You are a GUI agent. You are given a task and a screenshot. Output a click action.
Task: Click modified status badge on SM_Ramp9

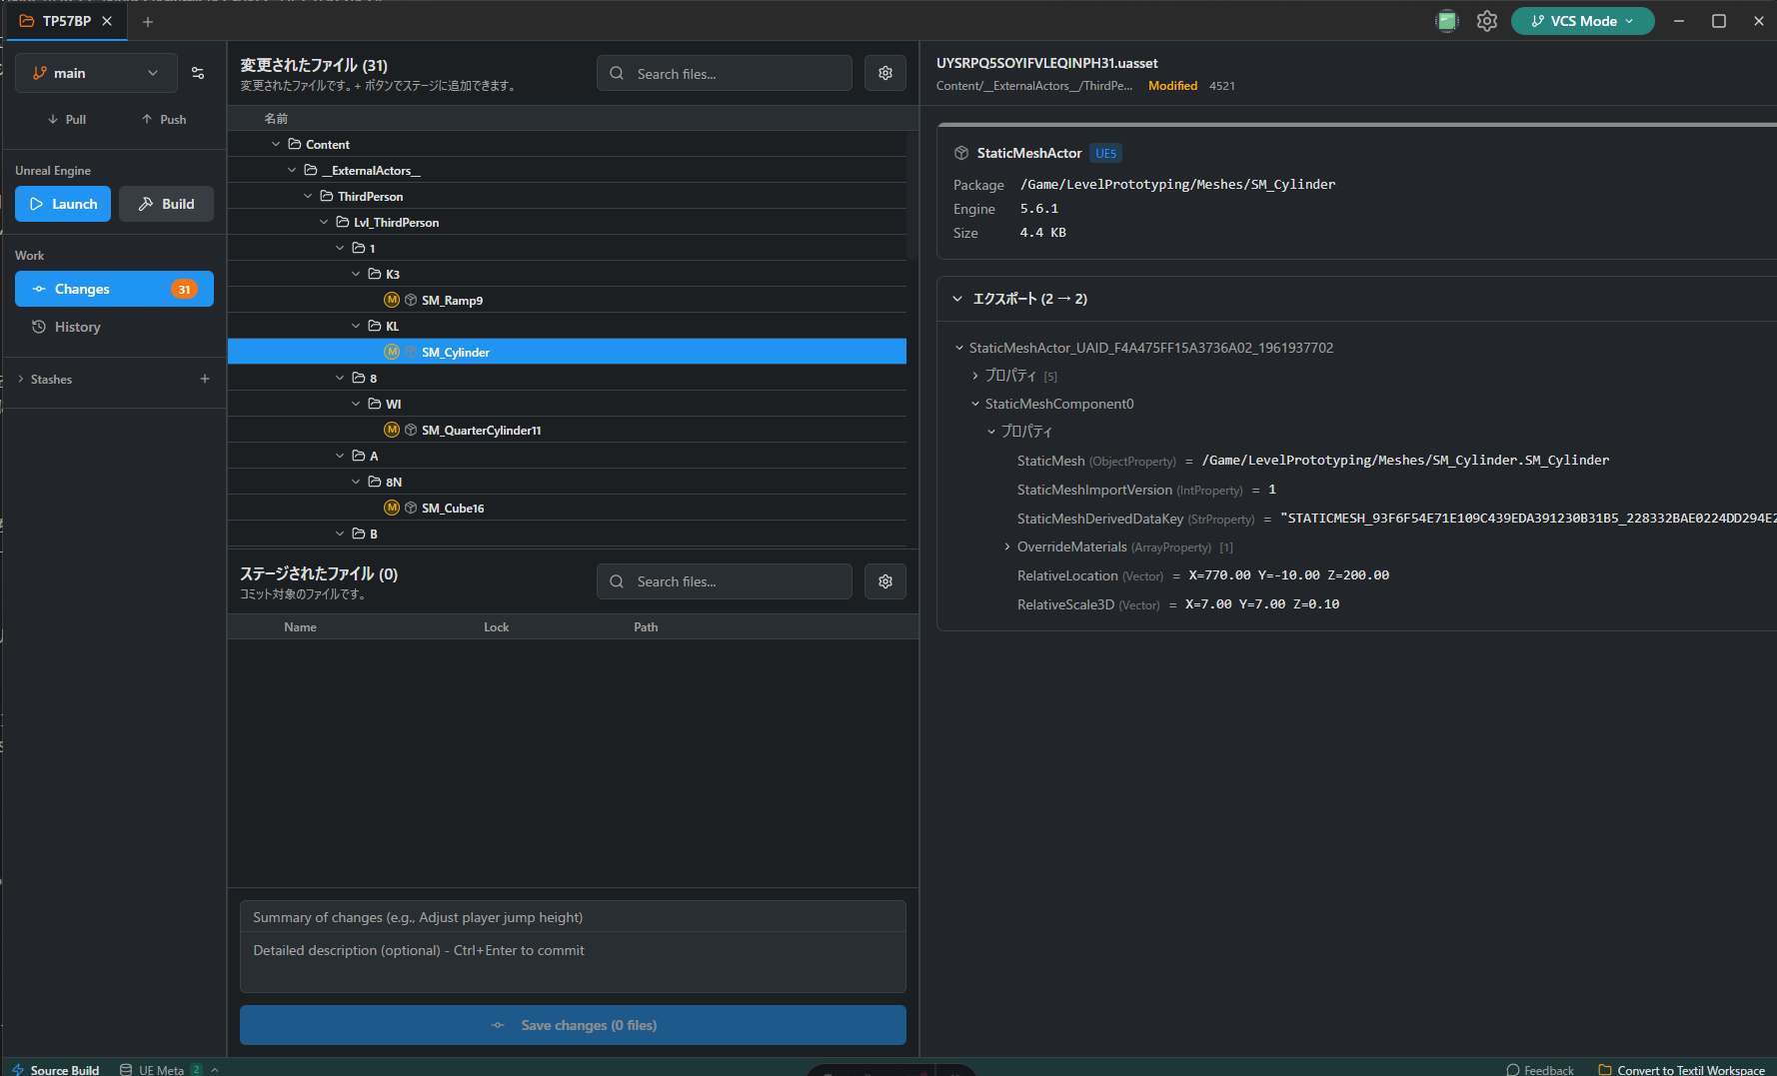tap(392, 300)
